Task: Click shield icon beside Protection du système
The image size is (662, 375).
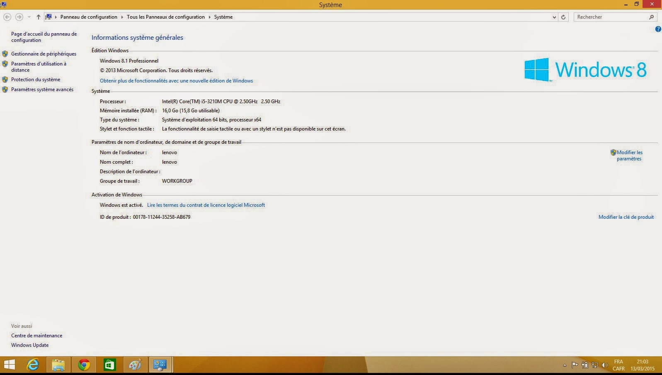Action: pos(5,80)
